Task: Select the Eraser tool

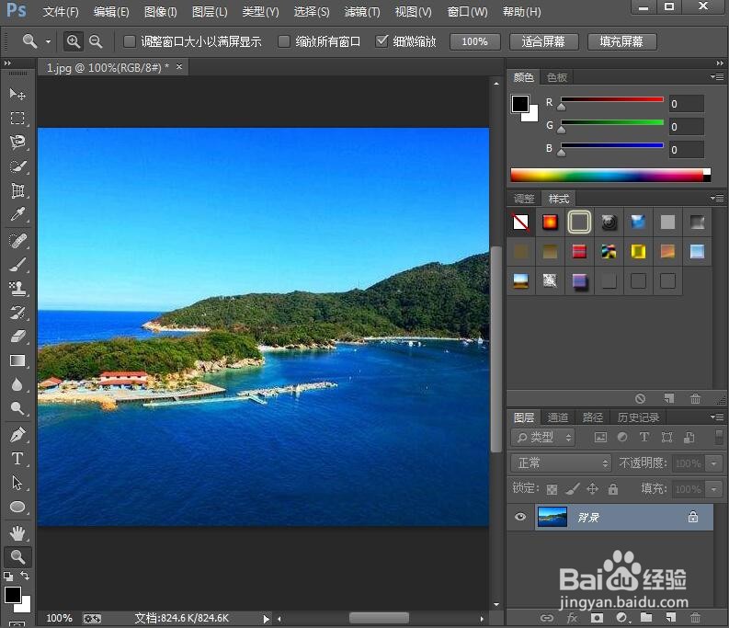Action: click(17, 337)
